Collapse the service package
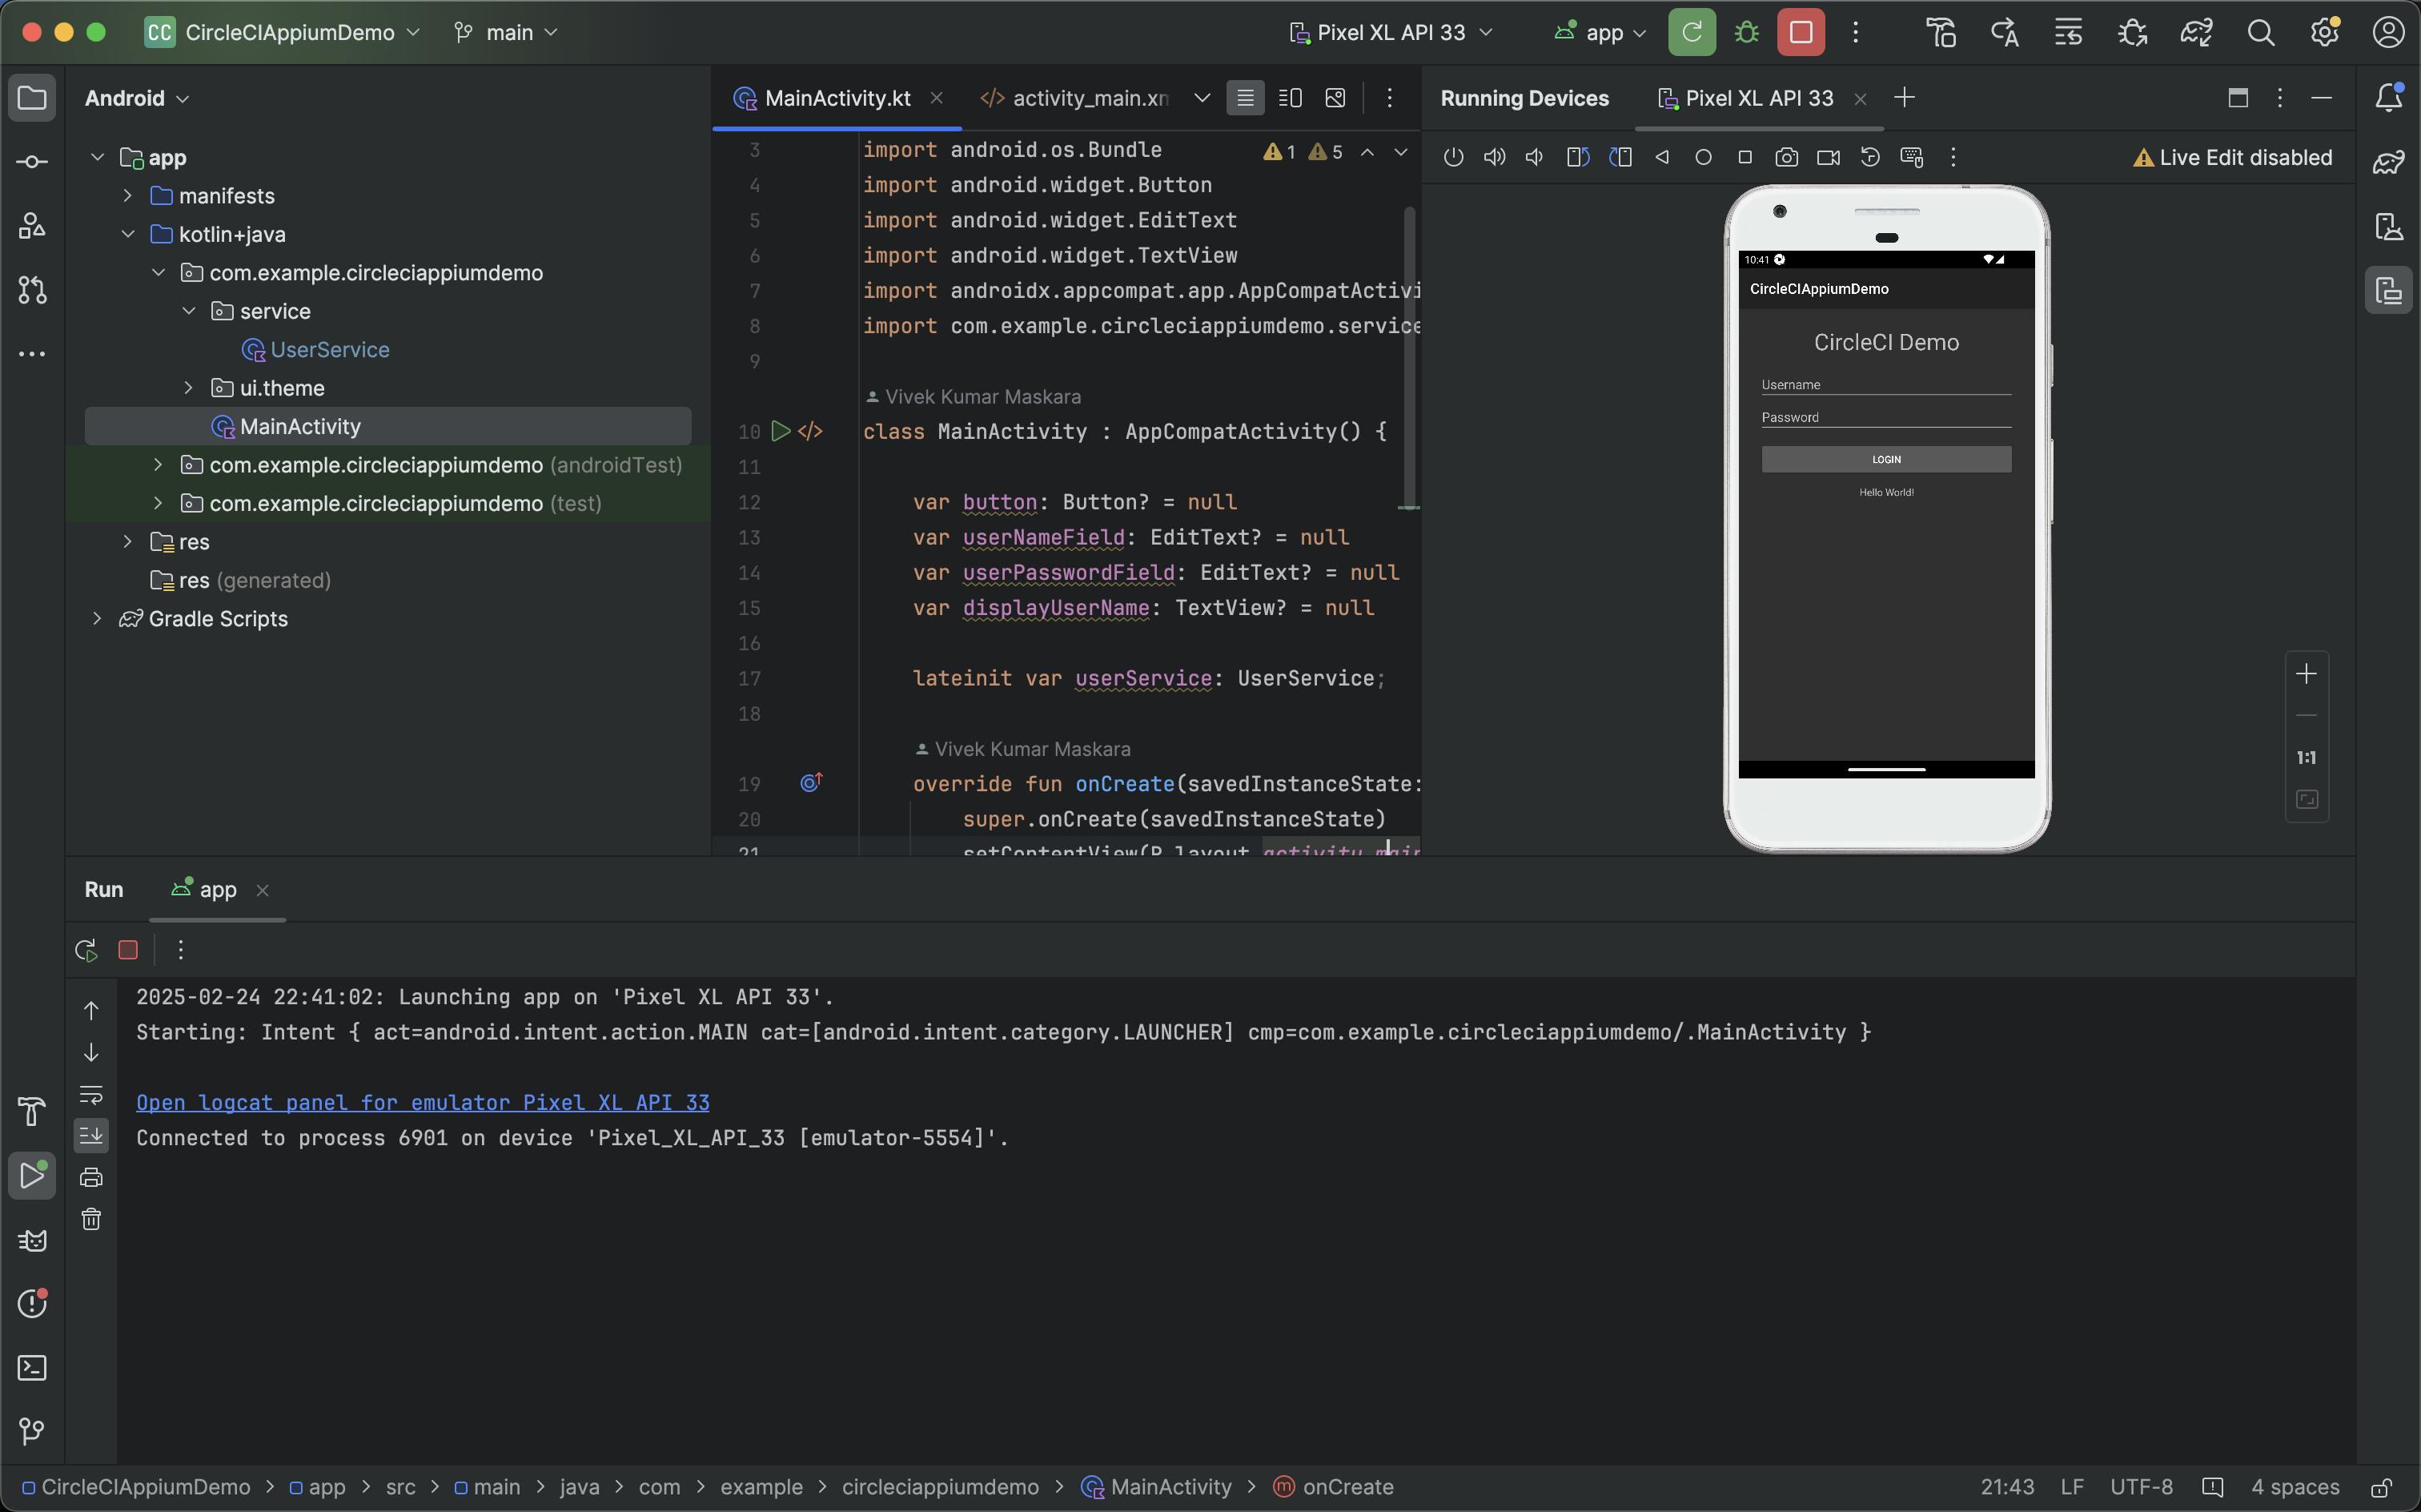2421x1512 pixels. coord(189,311)
